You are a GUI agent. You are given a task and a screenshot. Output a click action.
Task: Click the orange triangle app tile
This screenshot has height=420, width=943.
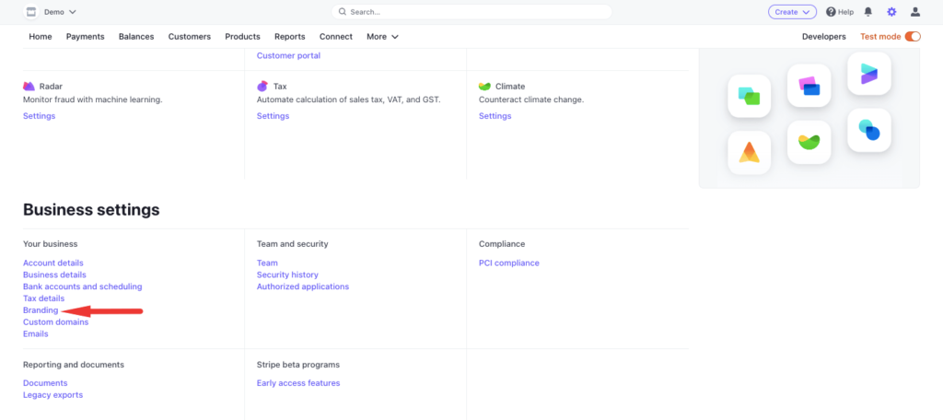pyautogui.click(x=749, y=152)
